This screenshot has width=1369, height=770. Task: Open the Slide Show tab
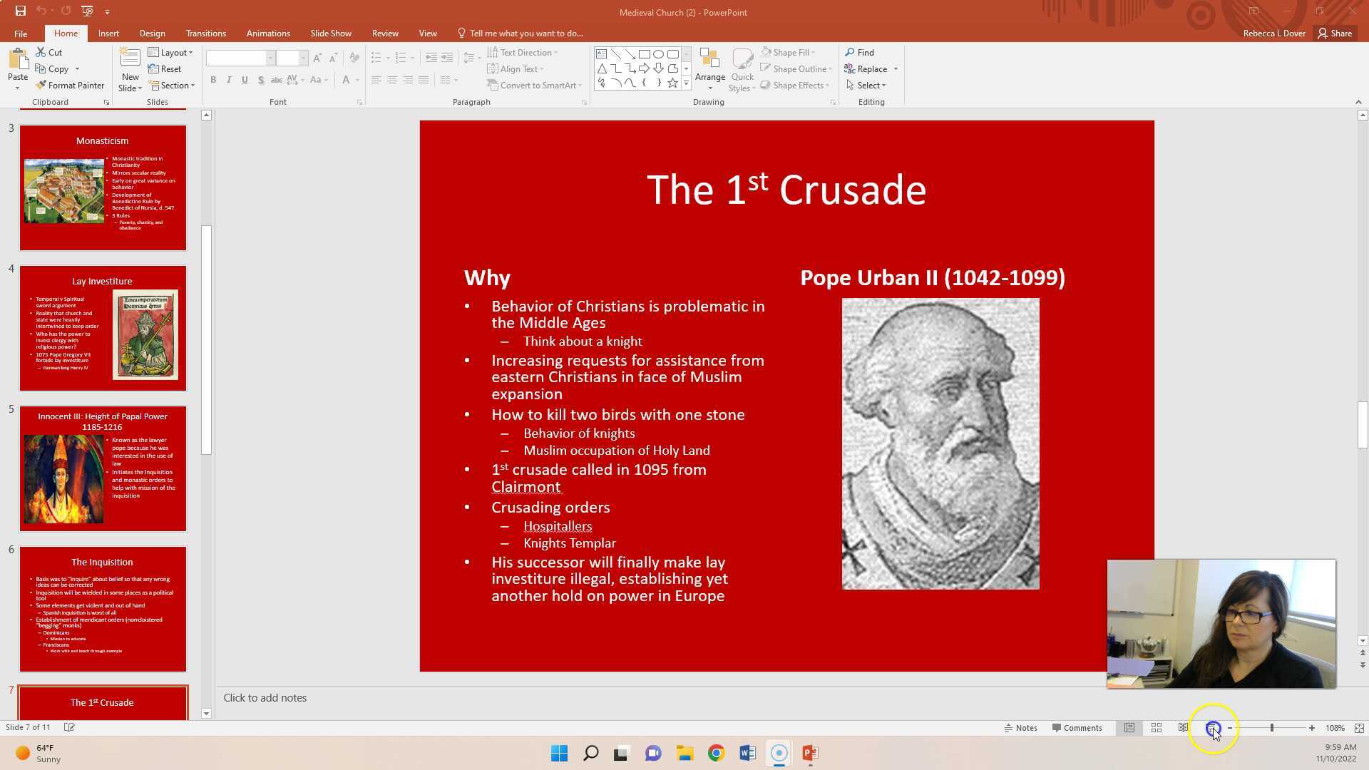click(x=330, y=34)
